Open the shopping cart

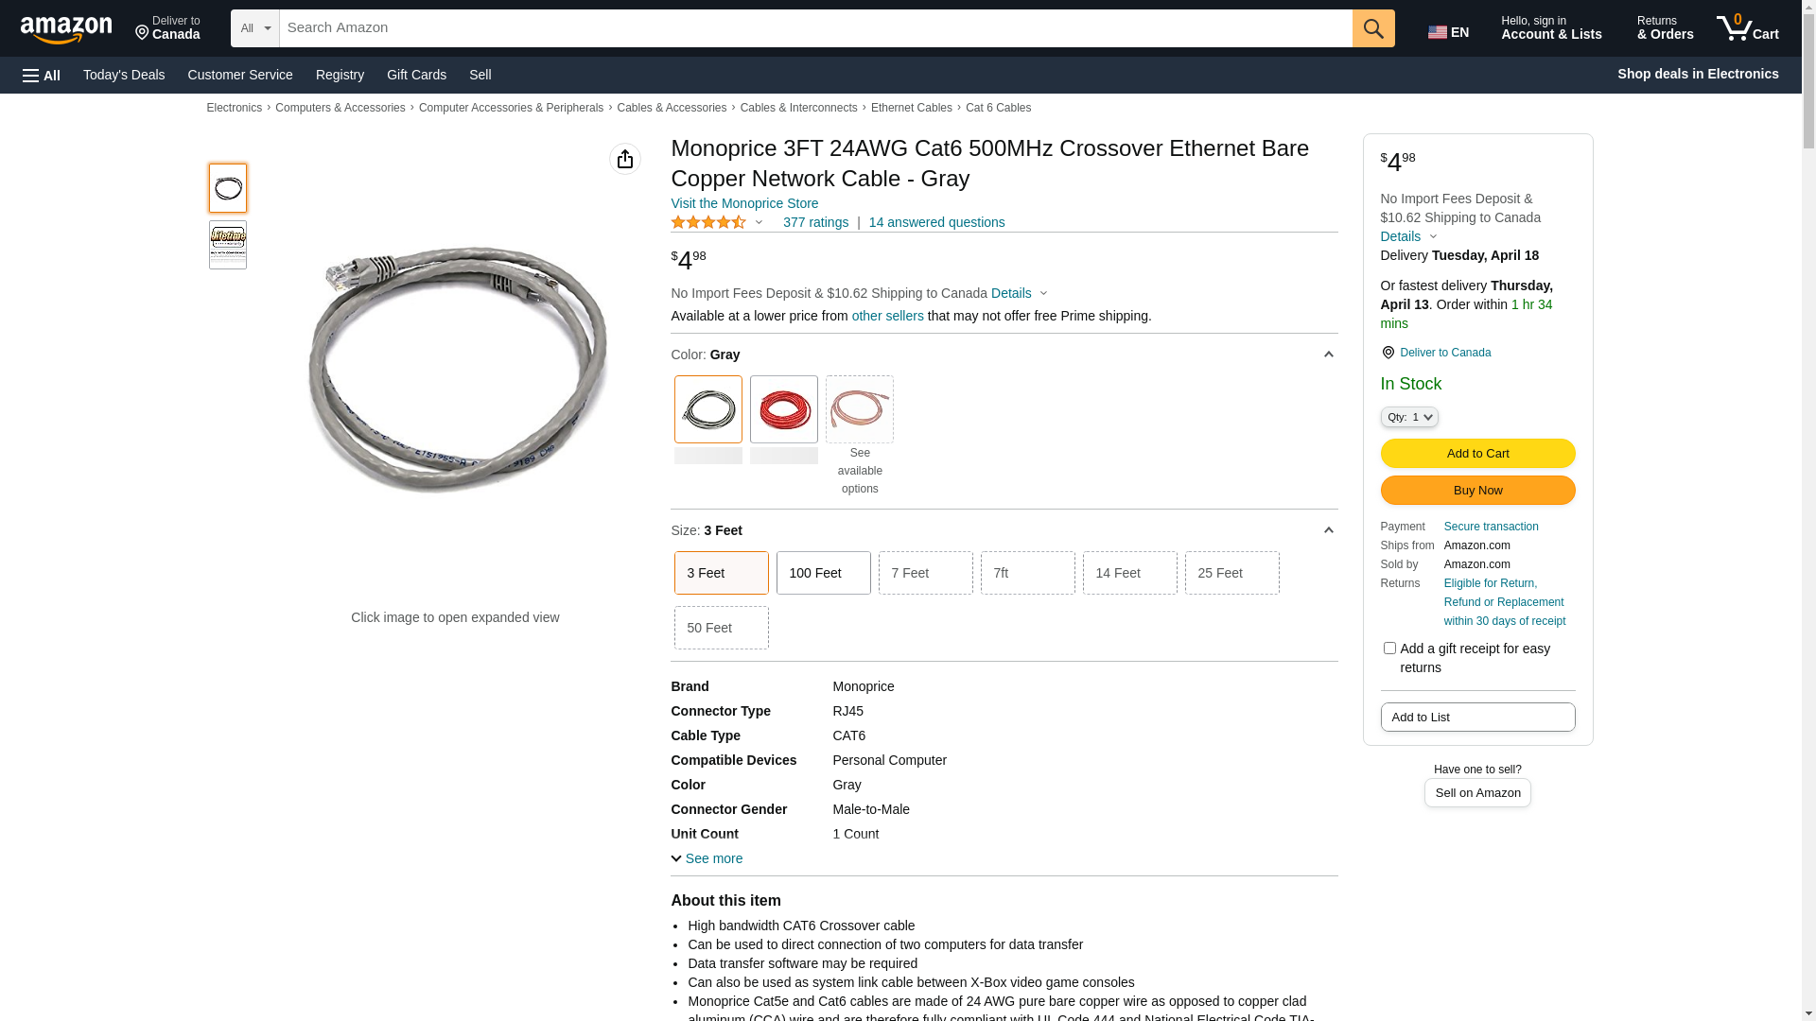pyautogui.click(x=1748, y=28)
